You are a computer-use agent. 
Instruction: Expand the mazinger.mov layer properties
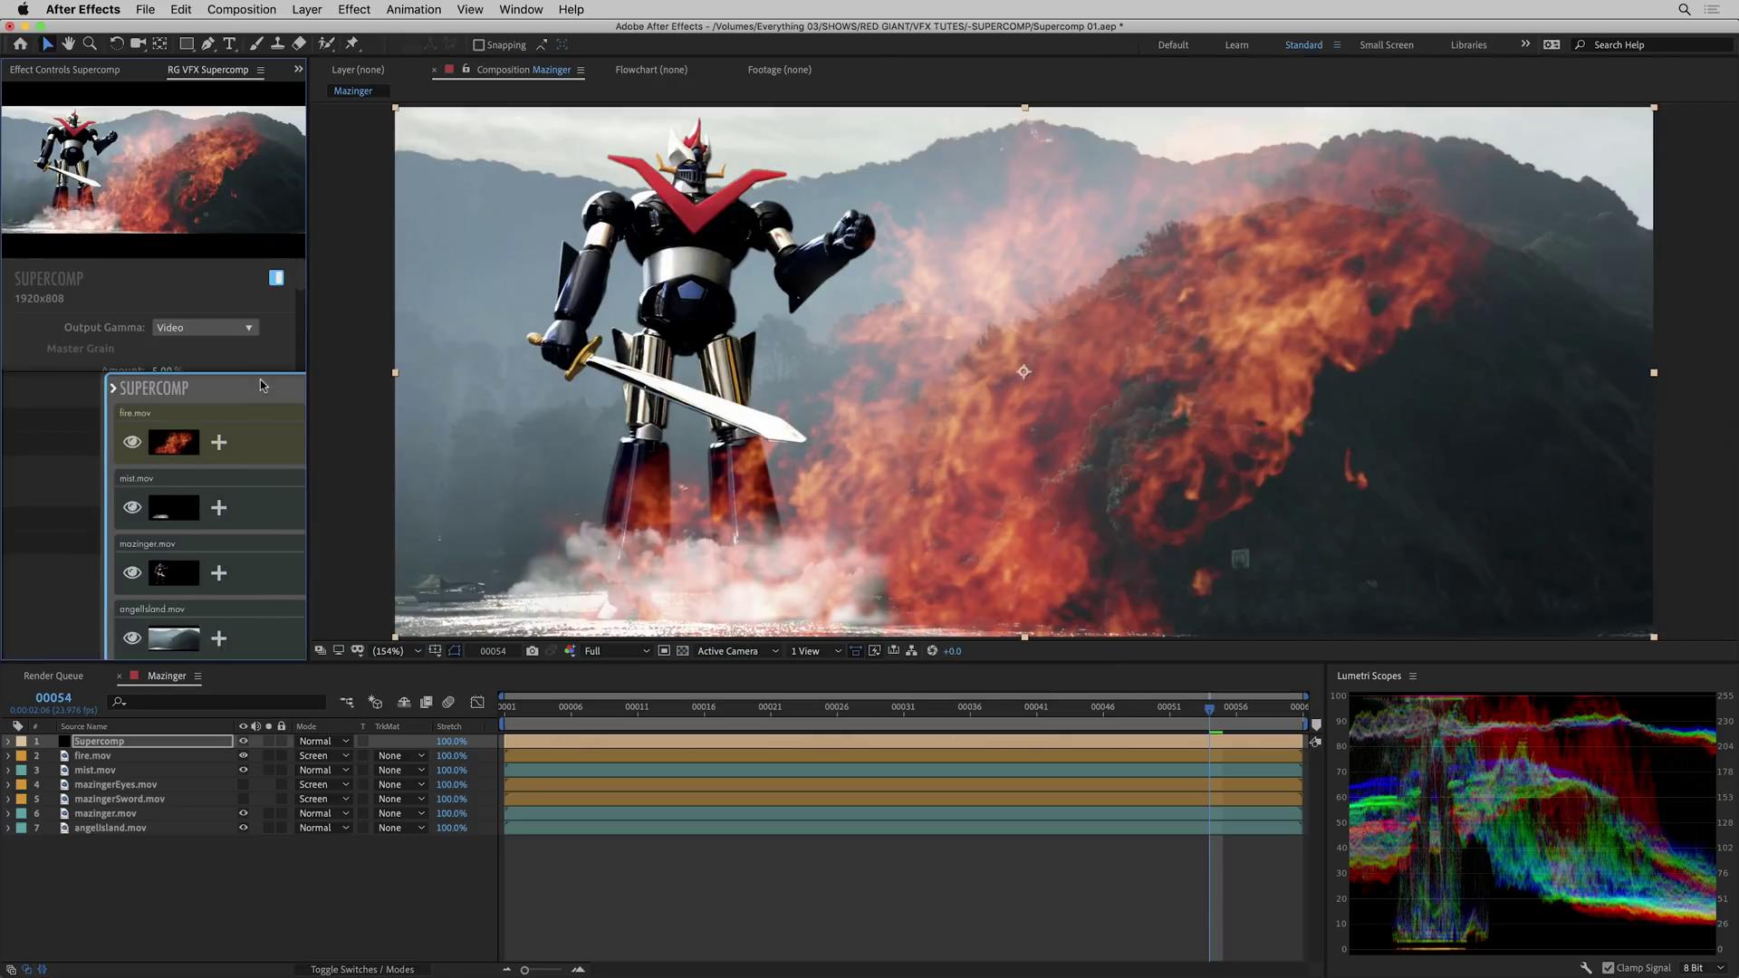point(8,813)
